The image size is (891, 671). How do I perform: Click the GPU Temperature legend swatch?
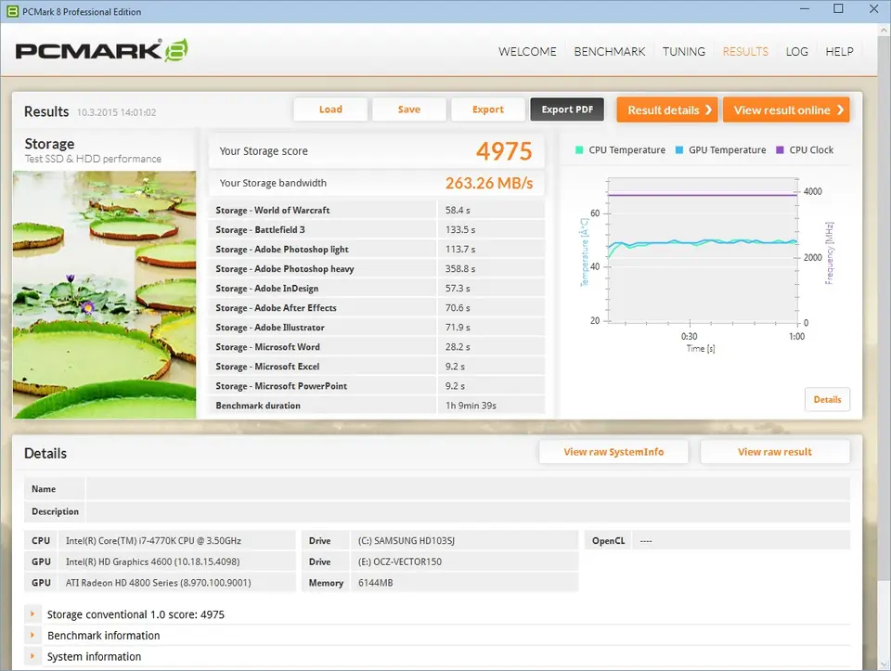pyautogui.click(x=679, y=150)
